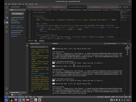The width and height of the screenshot is (136, 102).
Task: Click the maximize panel chevron icon
Action: 127,41
